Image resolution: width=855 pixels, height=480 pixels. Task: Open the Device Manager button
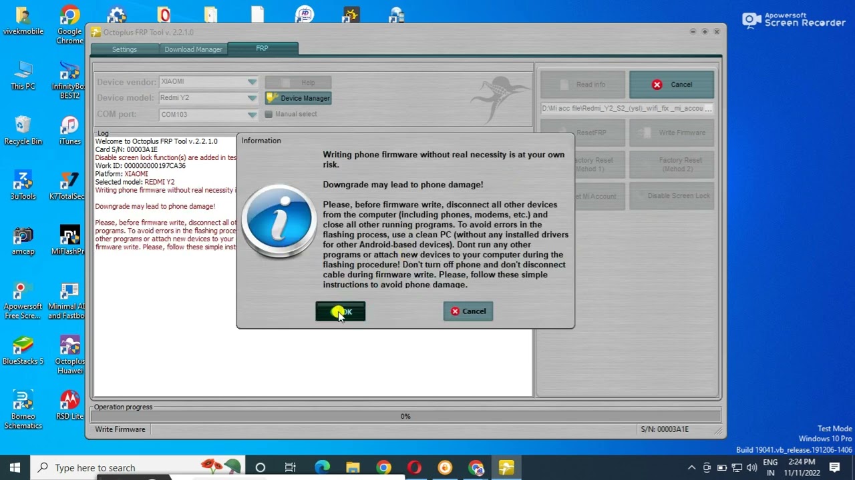(298, 98)
